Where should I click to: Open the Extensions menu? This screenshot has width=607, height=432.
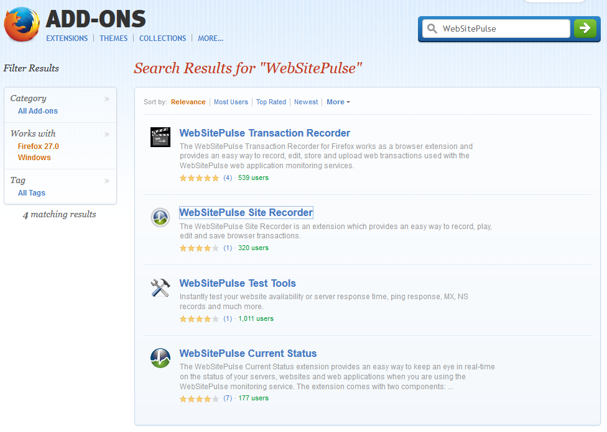[x=67, y=38]
